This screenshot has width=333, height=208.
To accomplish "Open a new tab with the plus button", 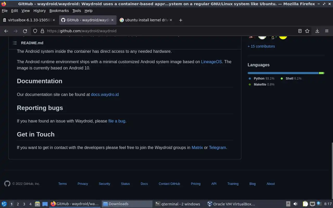I will click(181, 20).
